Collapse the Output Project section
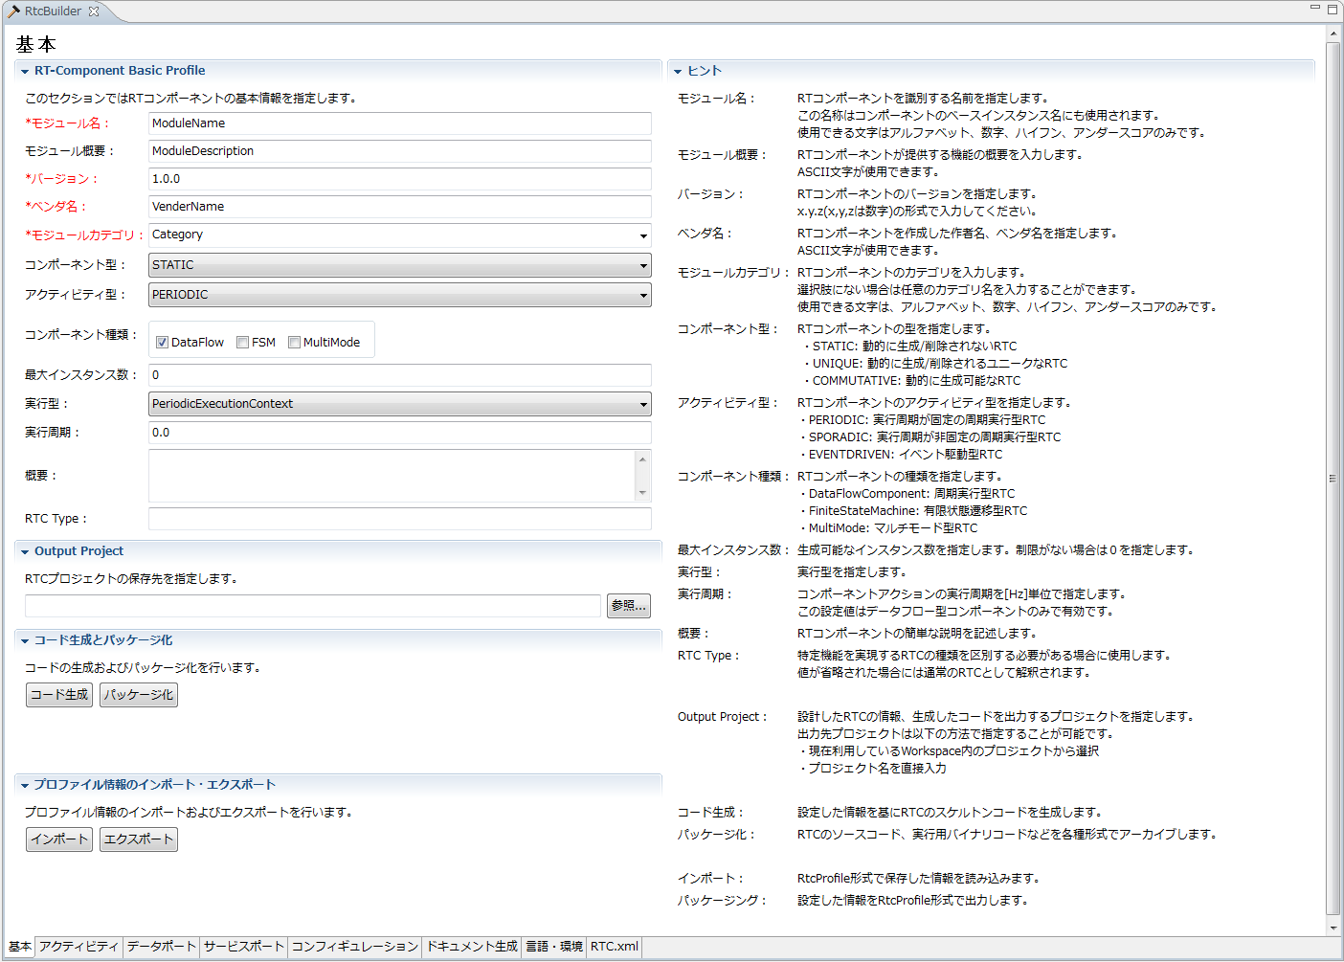 point(25,551)
